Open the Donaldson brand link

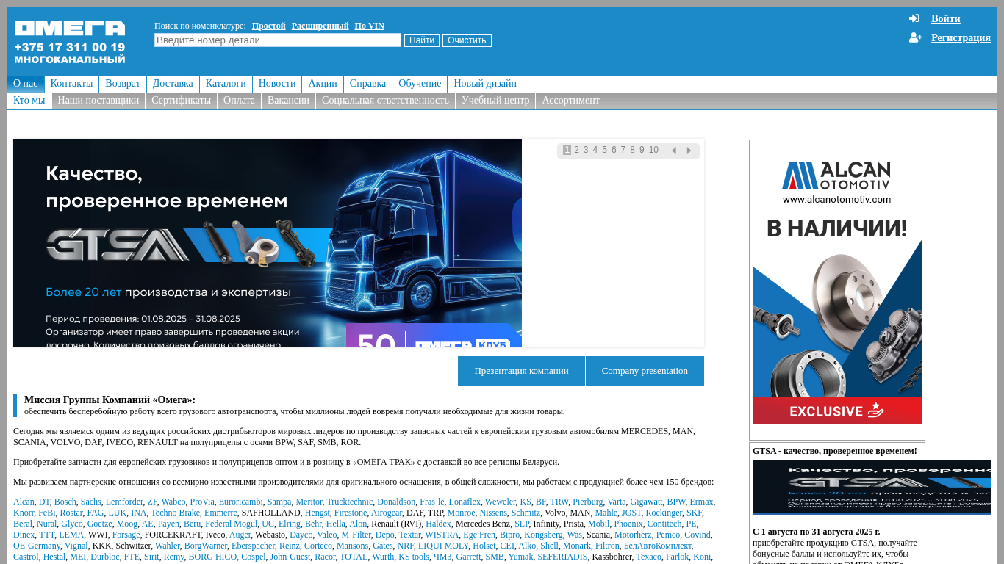click(396, 502)
